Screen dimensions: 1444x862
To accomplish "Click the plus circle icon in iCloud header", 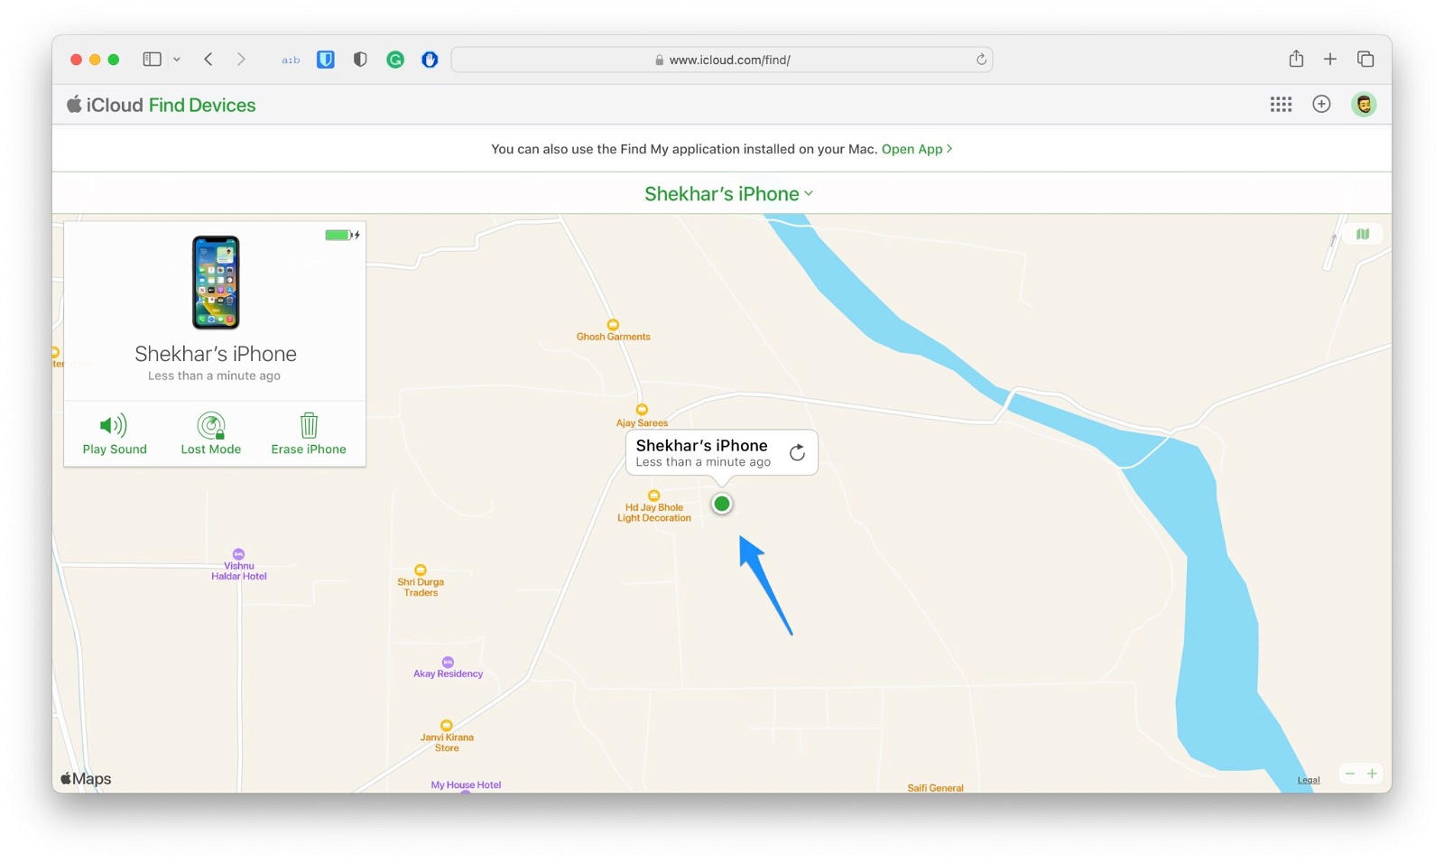I will (1321, 105).
